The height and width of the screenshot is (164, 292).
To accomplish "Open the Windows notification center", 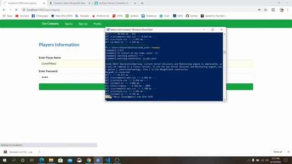I will pos(286,160).
